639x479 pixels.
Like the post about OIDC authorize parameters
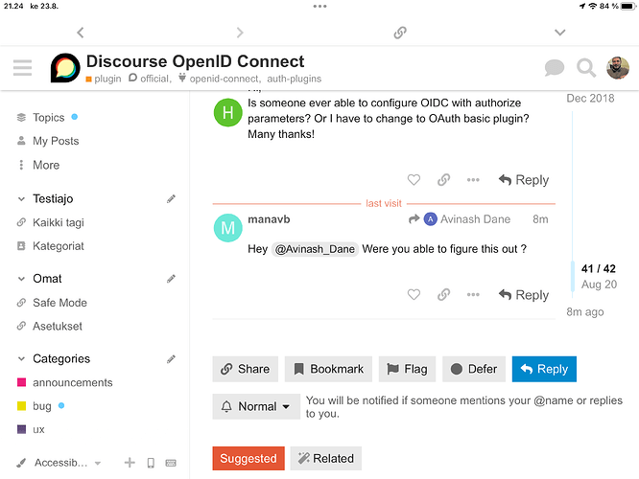[414, 179]
